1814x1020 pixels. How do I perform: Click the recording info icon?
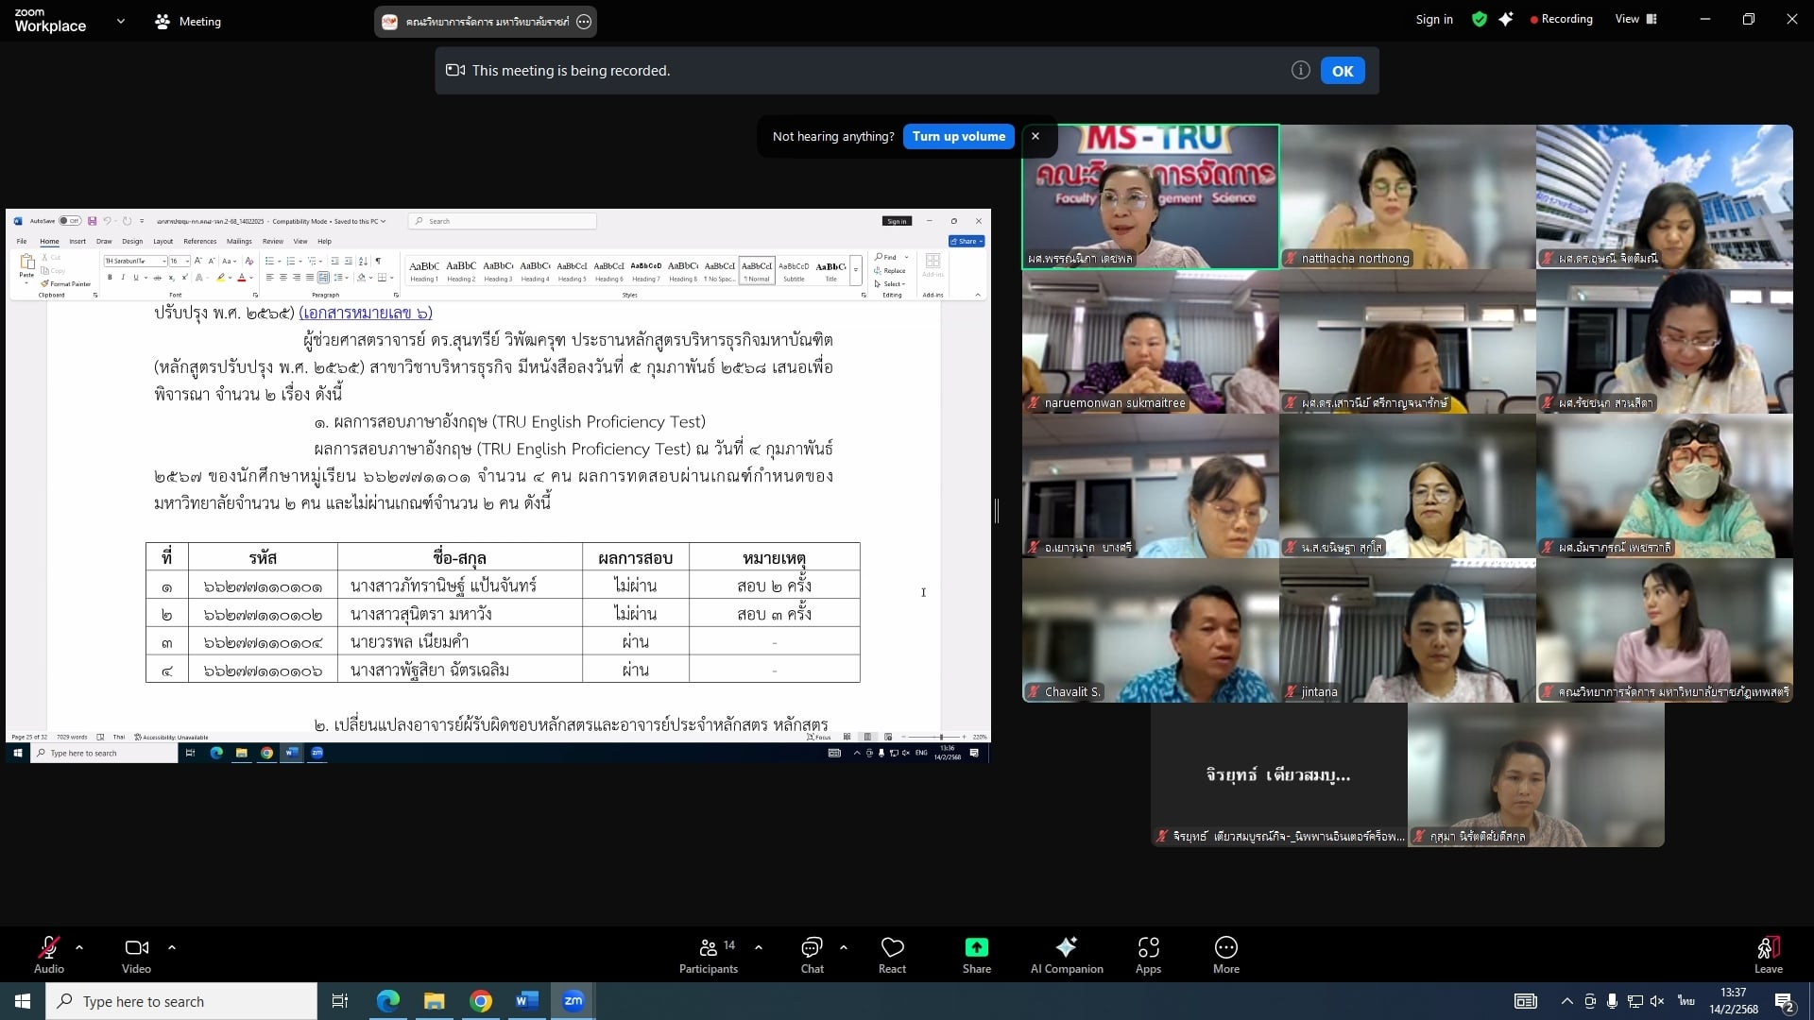coord(1300,71)
